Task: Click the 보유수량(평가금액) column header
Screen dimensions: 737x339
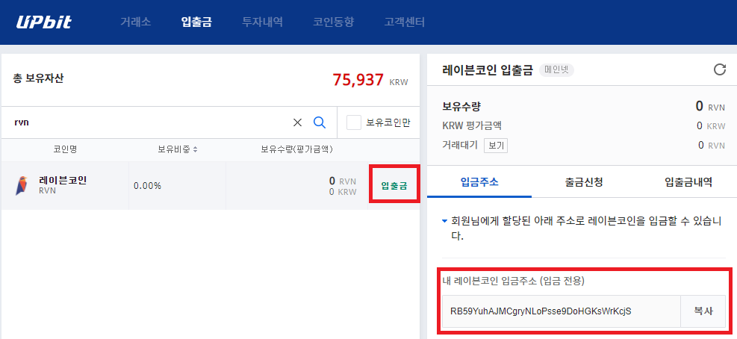Action: pos(297,150)
